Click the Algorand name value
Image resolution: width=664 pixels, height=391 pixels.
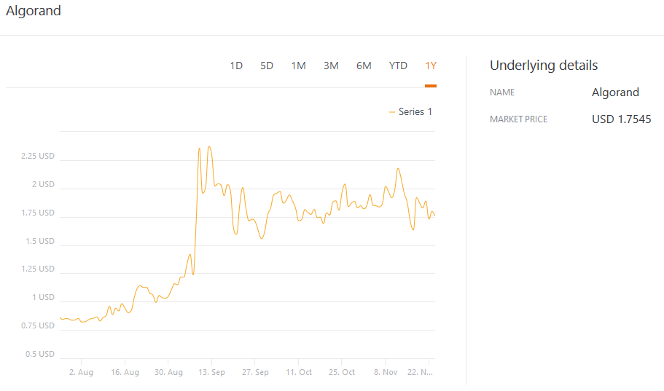coord(615,92)
